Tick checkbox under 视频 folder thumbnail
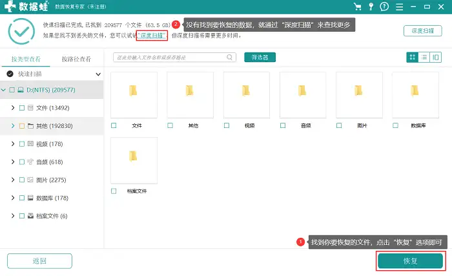This screenshot has height=276, width=452. 227,125
